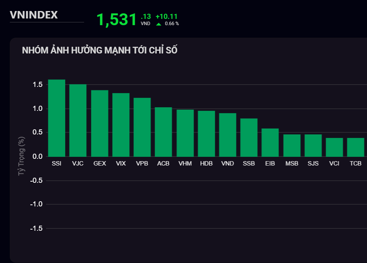The width and height of the screenshot is (367, 263).
Task: Click the 0.66 % percentage change
Action: [x=172, y=24]
